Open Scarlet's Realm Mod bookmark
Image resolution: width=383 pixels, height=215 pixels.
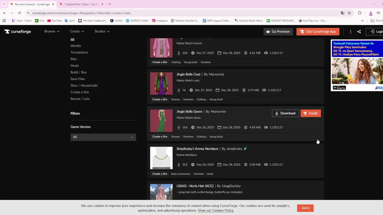[249, 21]
